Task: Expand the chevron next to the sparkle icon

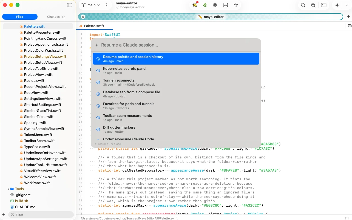Action: tap(347, 5)
